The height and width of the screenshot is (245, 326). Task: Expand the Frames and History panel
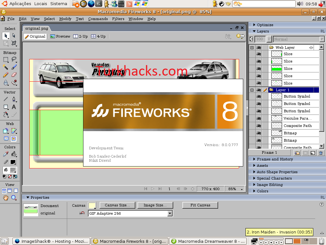tap(275, 159)
